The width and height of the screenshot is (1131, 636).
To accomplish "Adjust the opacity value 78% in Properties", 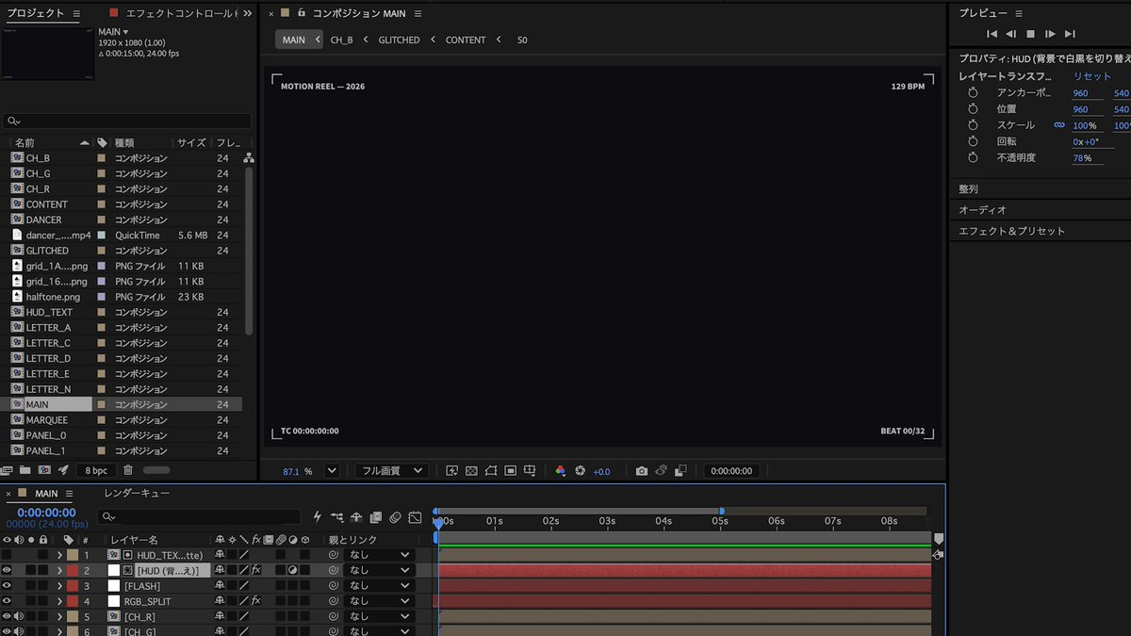I will click(x=1081, y=157).
